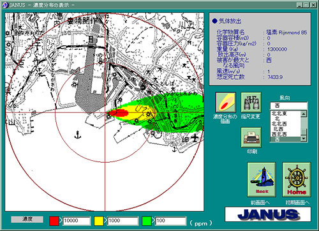Screen dimensions: 319x231
Task: Click the JANUS title bar app icon
Action: pyautogui.click(x=5, y=5)
